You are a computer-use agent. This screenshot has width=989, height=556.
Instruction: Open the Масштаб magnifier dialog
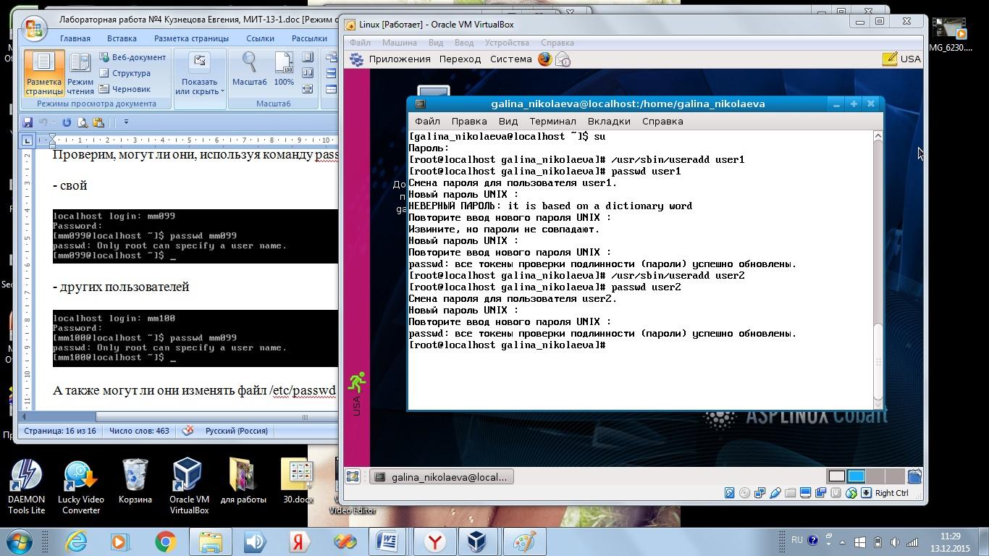pos(250,69)
